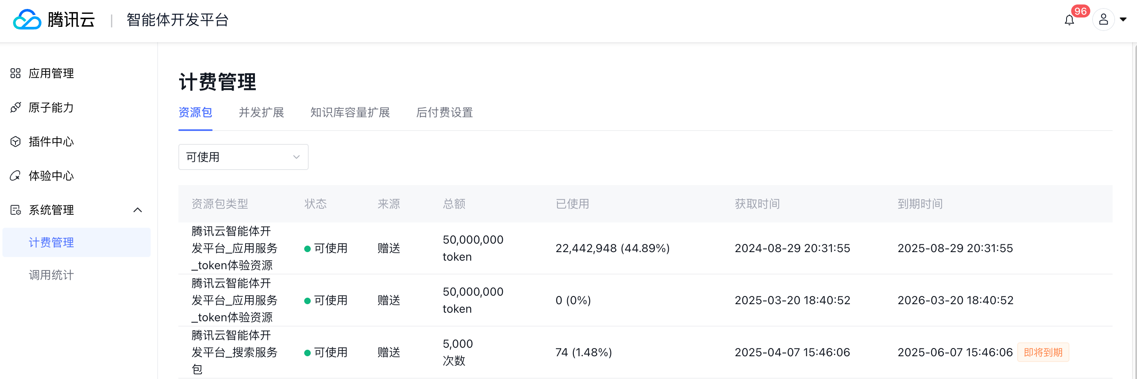Click the 即将到期 warning tag

(x=1043, y=352)
